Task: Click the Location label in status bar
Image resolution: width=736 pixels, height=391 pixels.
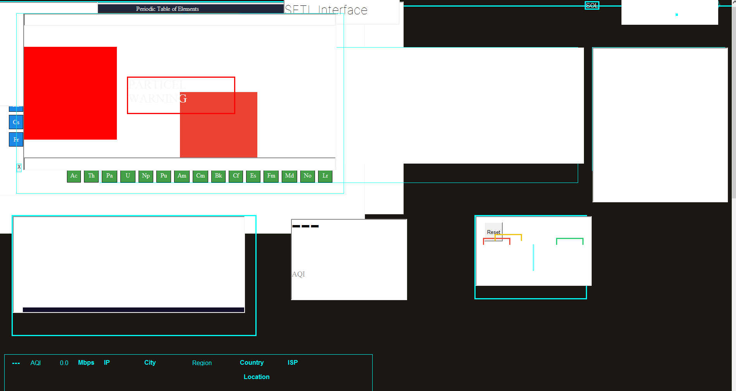Action: pos(257,377)
